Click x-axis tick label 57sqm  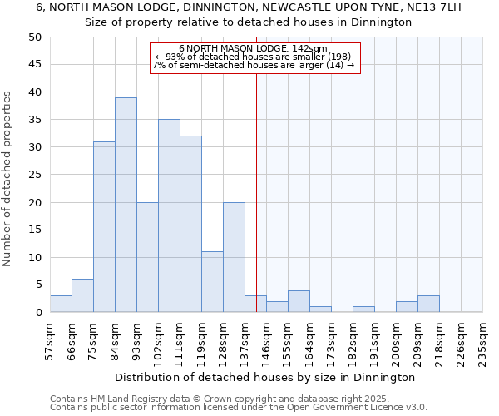(49, 342)
